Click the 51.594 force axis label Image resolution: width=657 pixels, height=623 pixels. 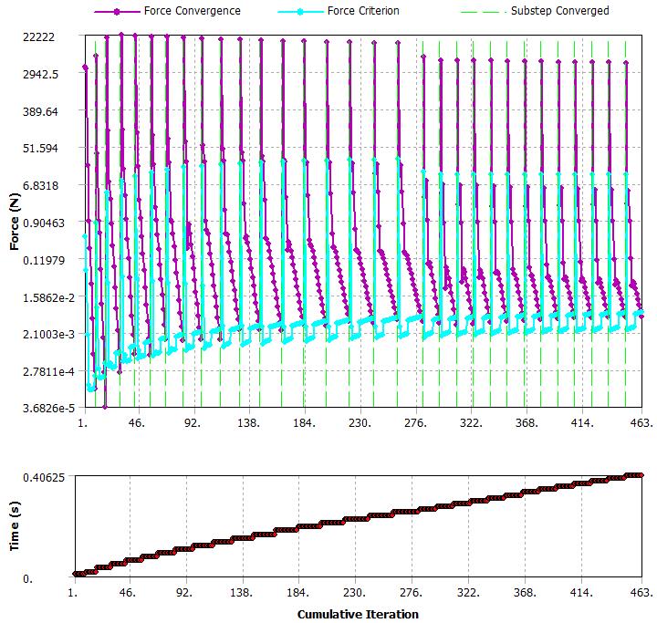pyautogui.click(x=40, y=149)
